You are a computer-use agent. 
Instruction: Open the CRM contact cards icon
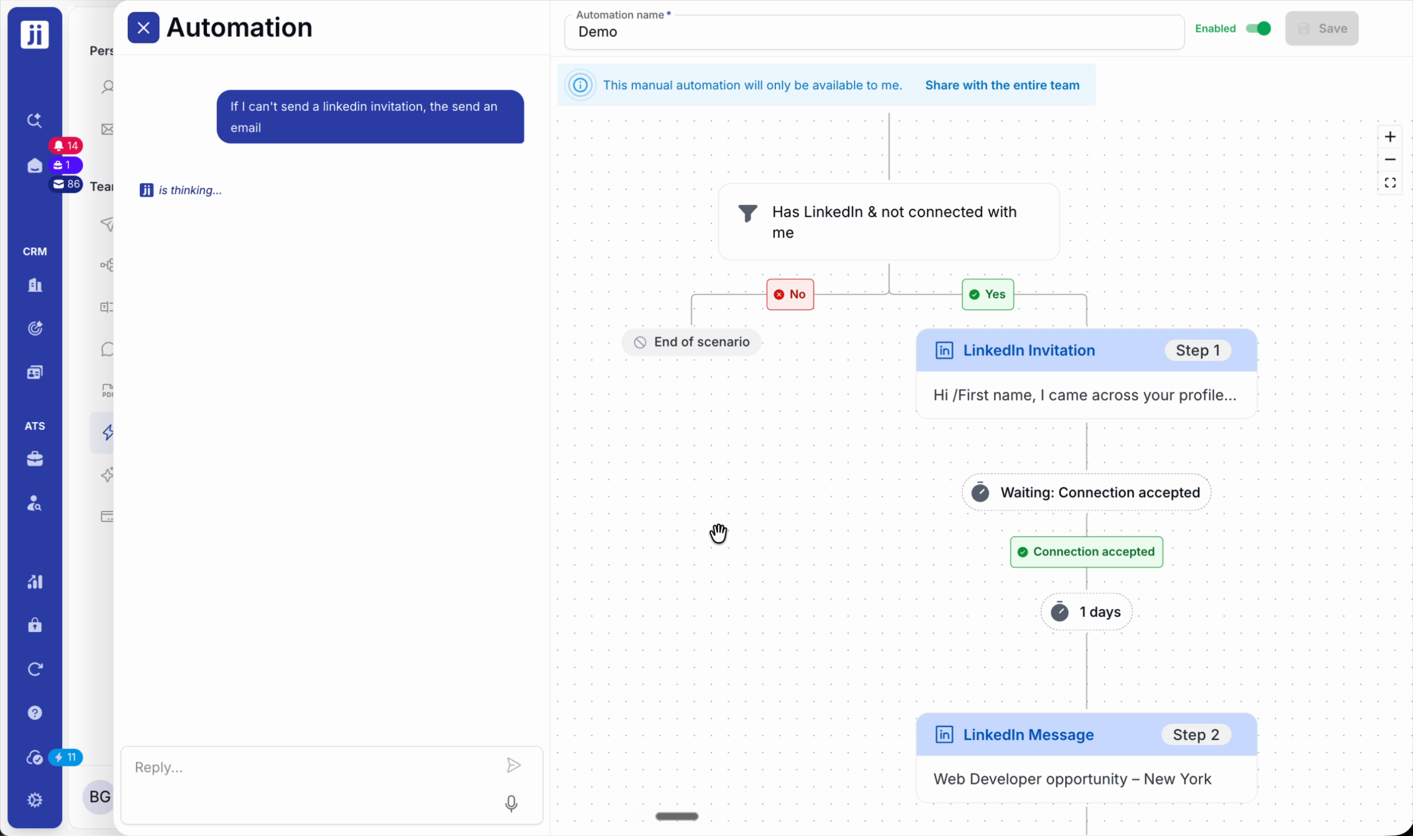click(x=35, y=372)
